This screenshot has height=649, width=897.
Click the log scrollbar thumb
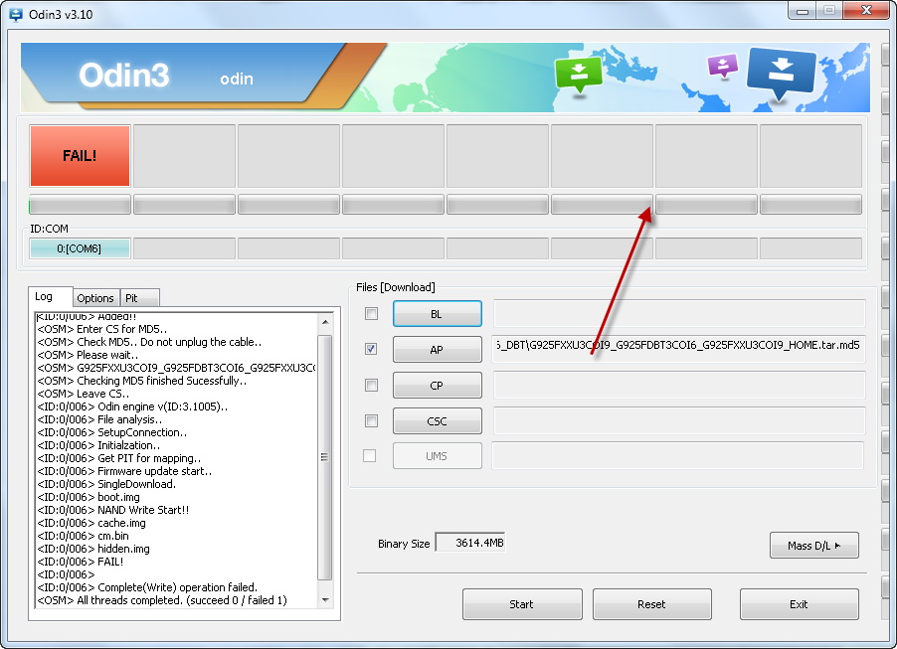[325, 457]
